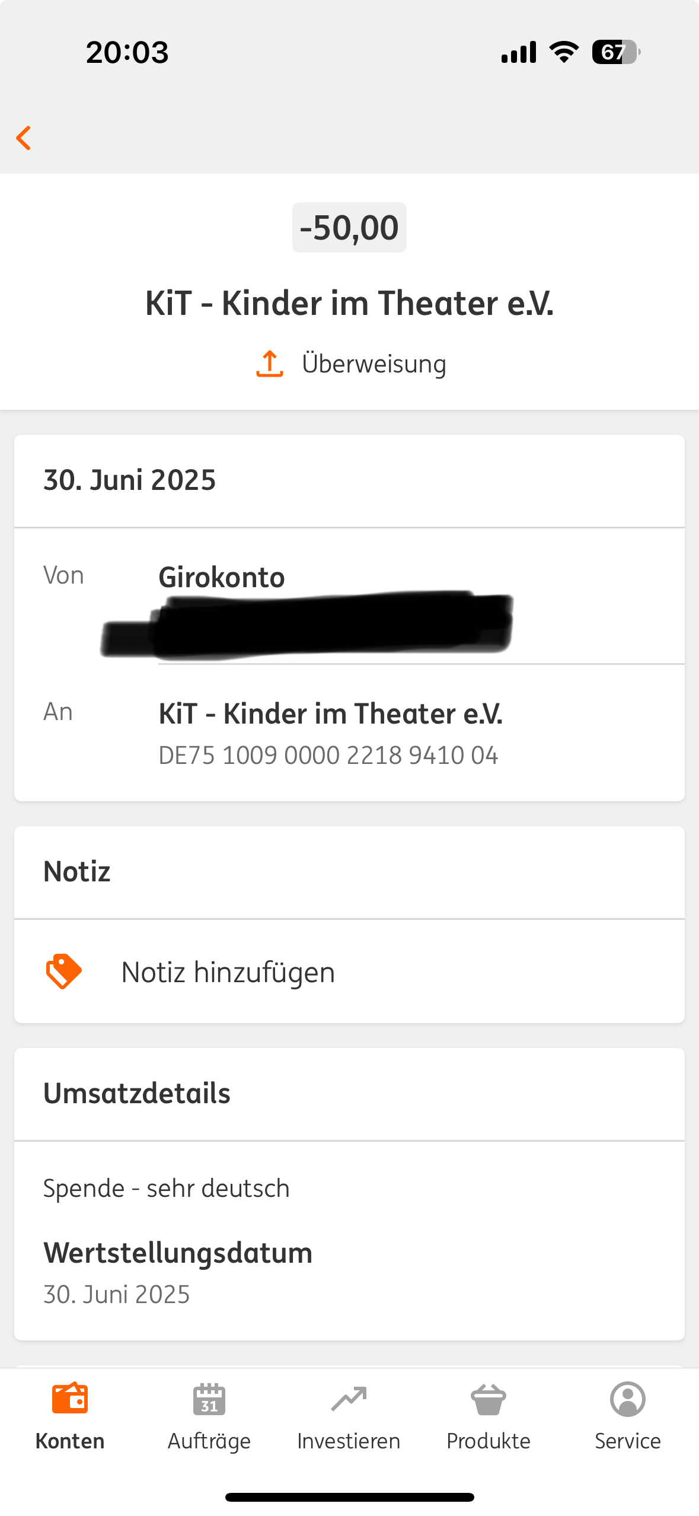Tap the Überweisung upload arrow icon

(270, 364)
